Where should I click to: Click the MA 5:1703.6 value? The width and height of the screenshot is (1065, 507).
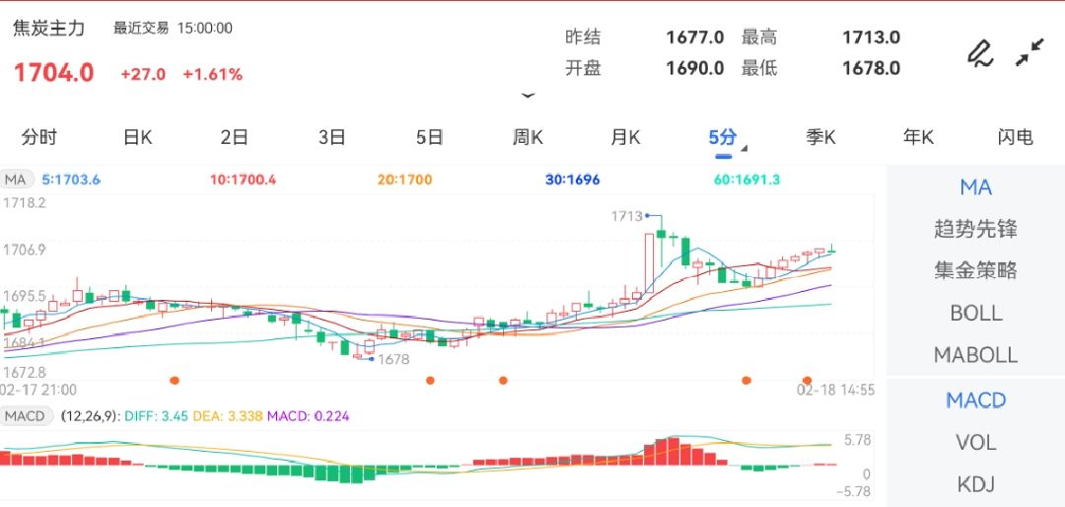click(71, 181)
